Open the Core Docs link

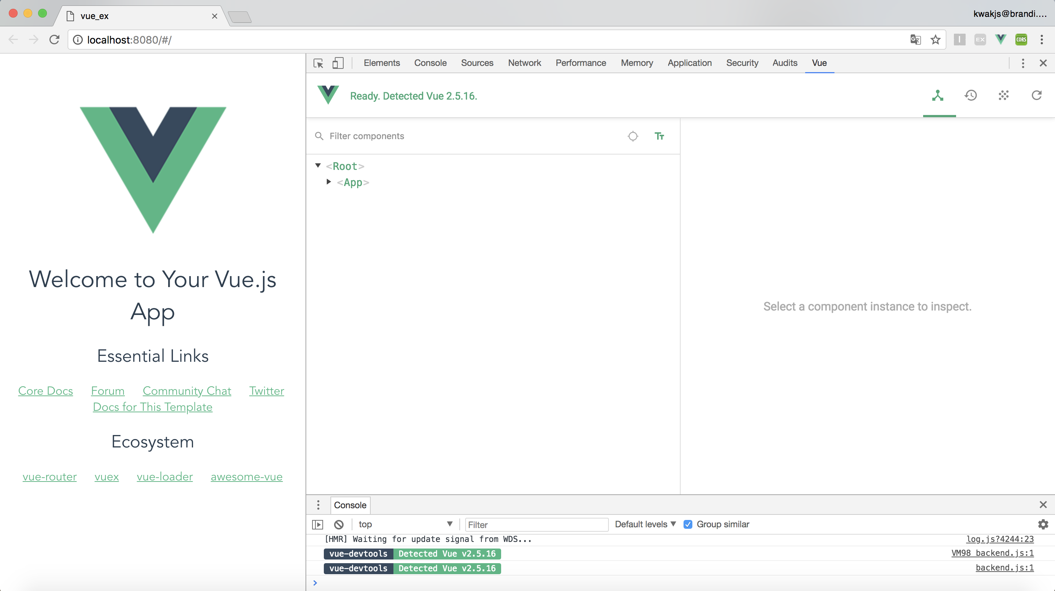(45, 391)
